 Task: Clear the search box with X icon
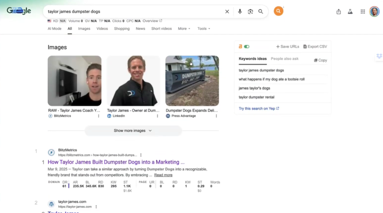[227, 12]
